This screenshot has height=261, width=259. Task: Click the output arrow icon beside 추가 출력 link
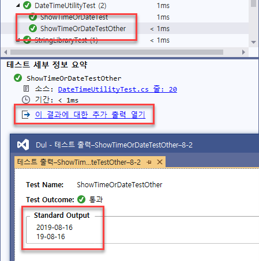click(26, 115)
